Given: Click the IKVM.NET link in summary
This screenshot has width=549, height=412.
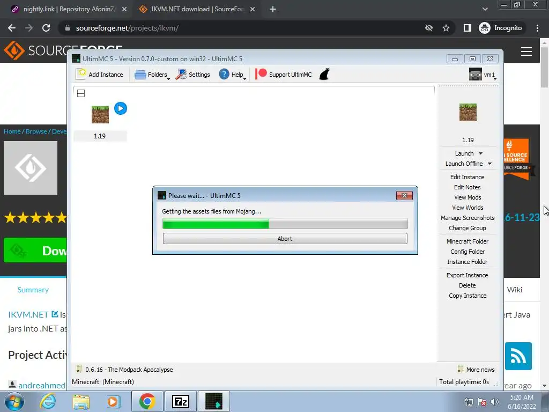Looking at the screenshot, I should [28, 314].
